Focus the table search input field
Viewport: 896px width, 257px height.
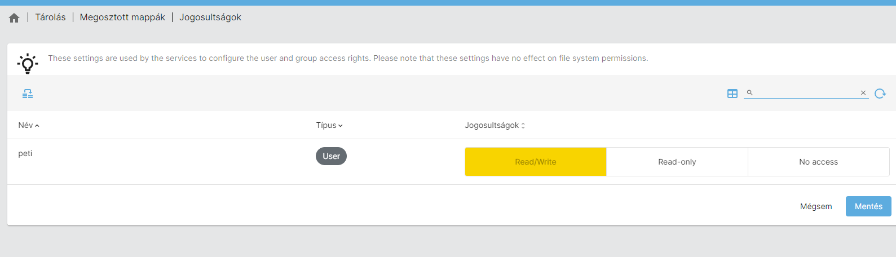point(806,93)
